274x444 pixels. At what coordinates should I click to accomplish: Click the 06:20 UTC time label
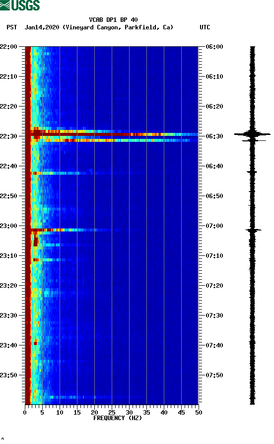click(214, 107)
